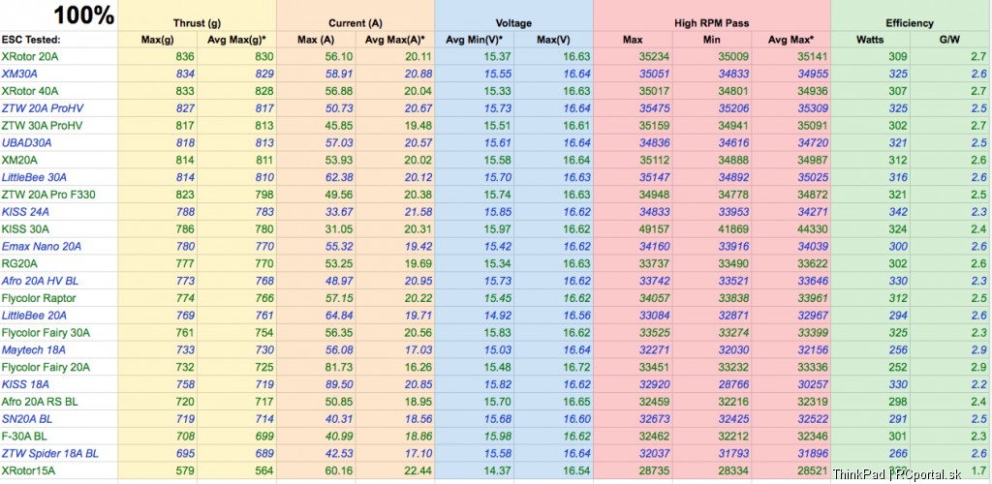
Task: Click the 28766 RPM Min value
Action: point(733,384)
